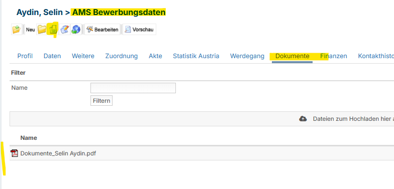
Task: Focus the Name filter input field
Action: coord(133,88)
